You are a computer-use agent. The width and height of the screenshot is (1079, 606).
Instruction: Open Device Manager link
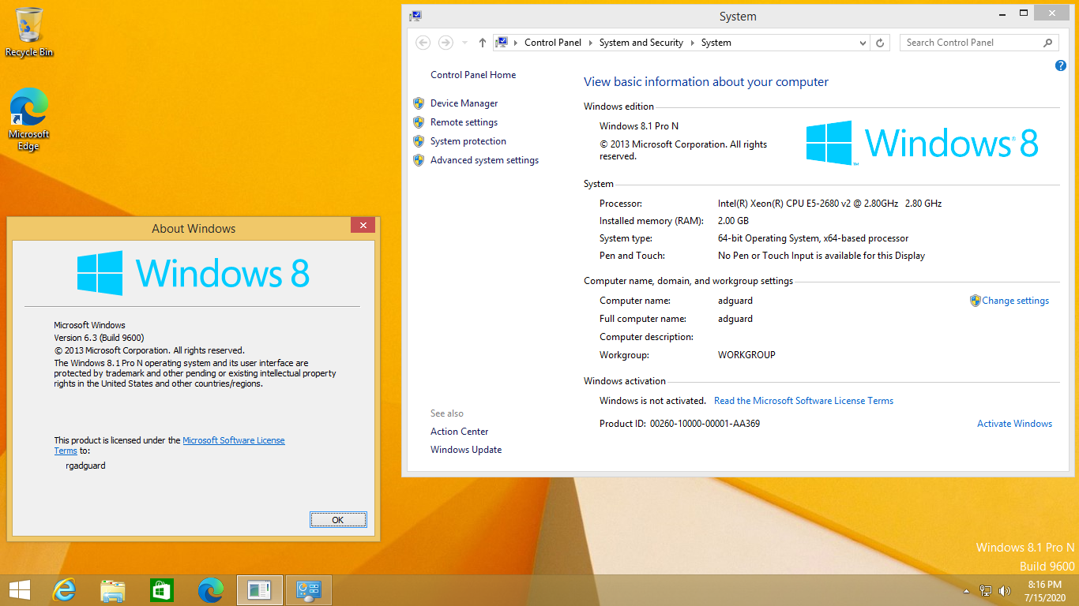coord(464,103)
